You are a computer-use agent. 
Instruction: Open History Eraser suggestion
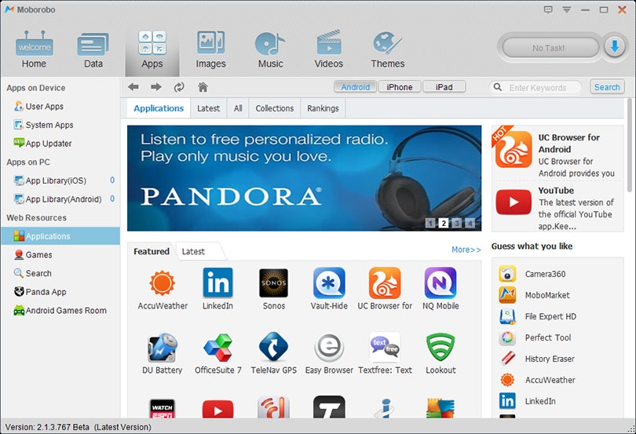click(536, 359)
